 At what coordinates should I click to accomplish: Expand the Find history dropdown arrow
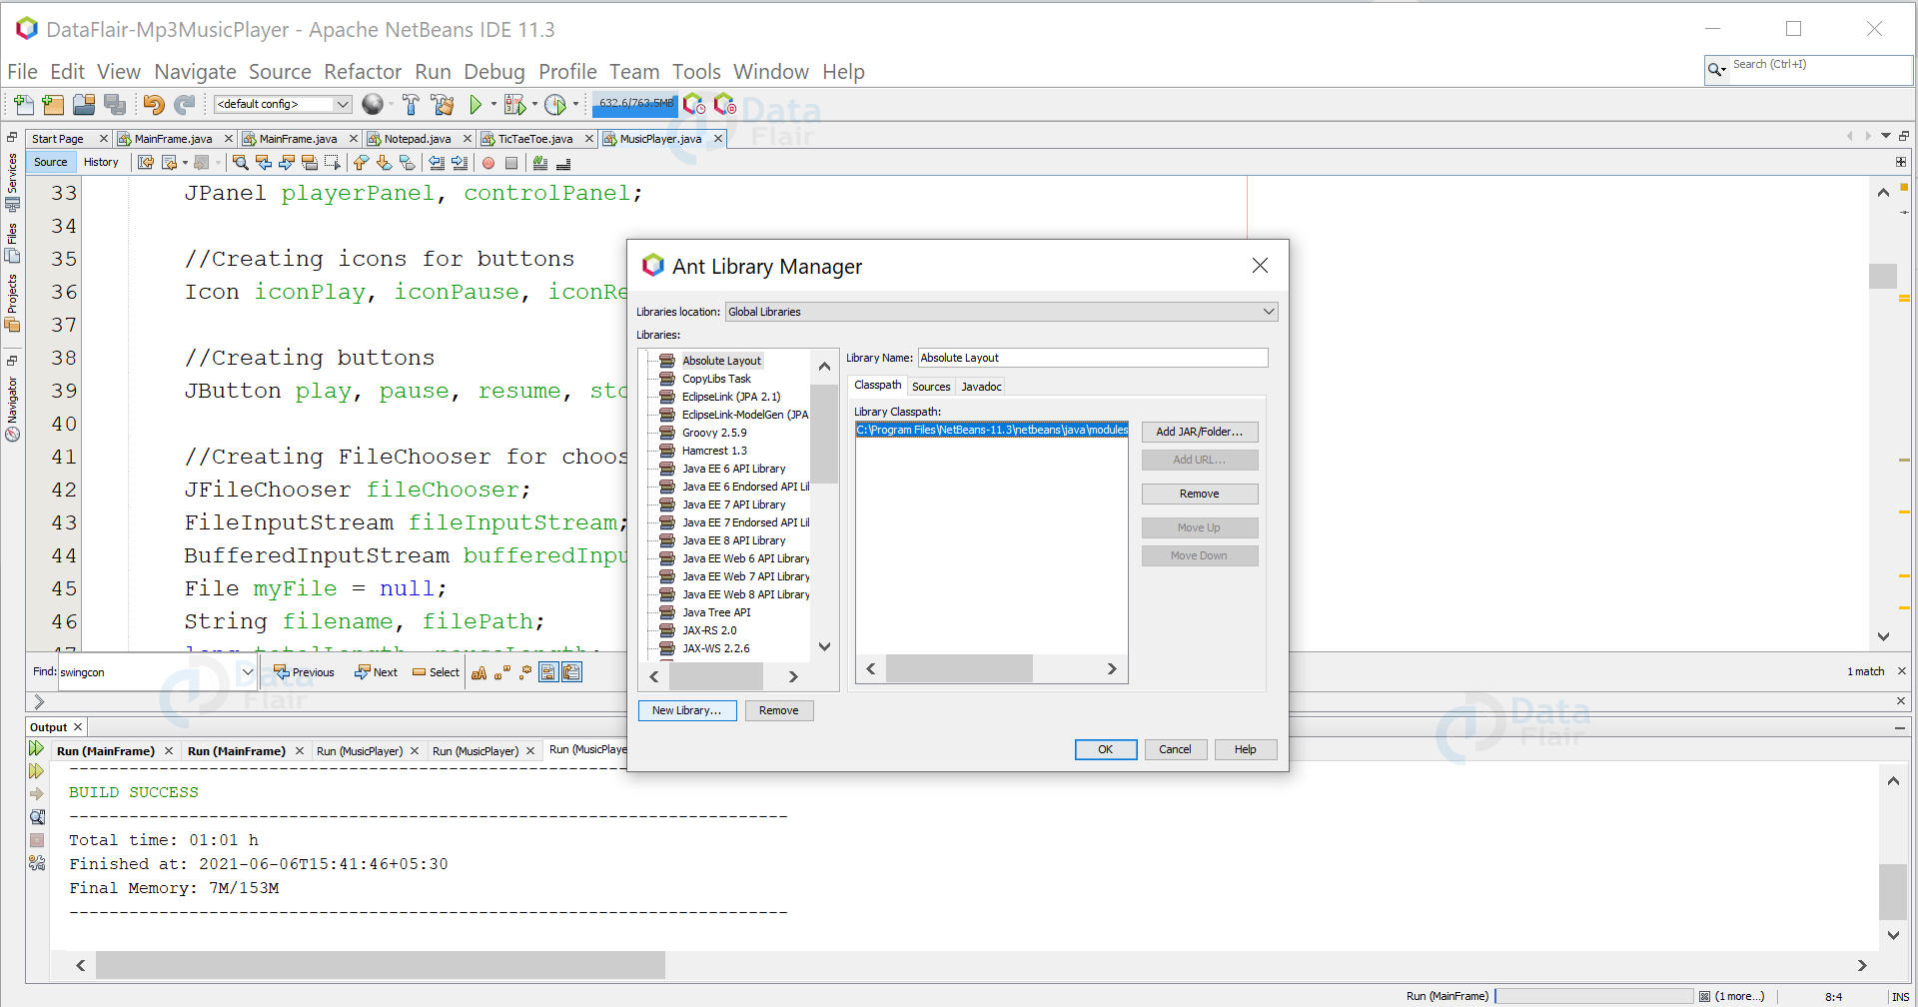248,672
